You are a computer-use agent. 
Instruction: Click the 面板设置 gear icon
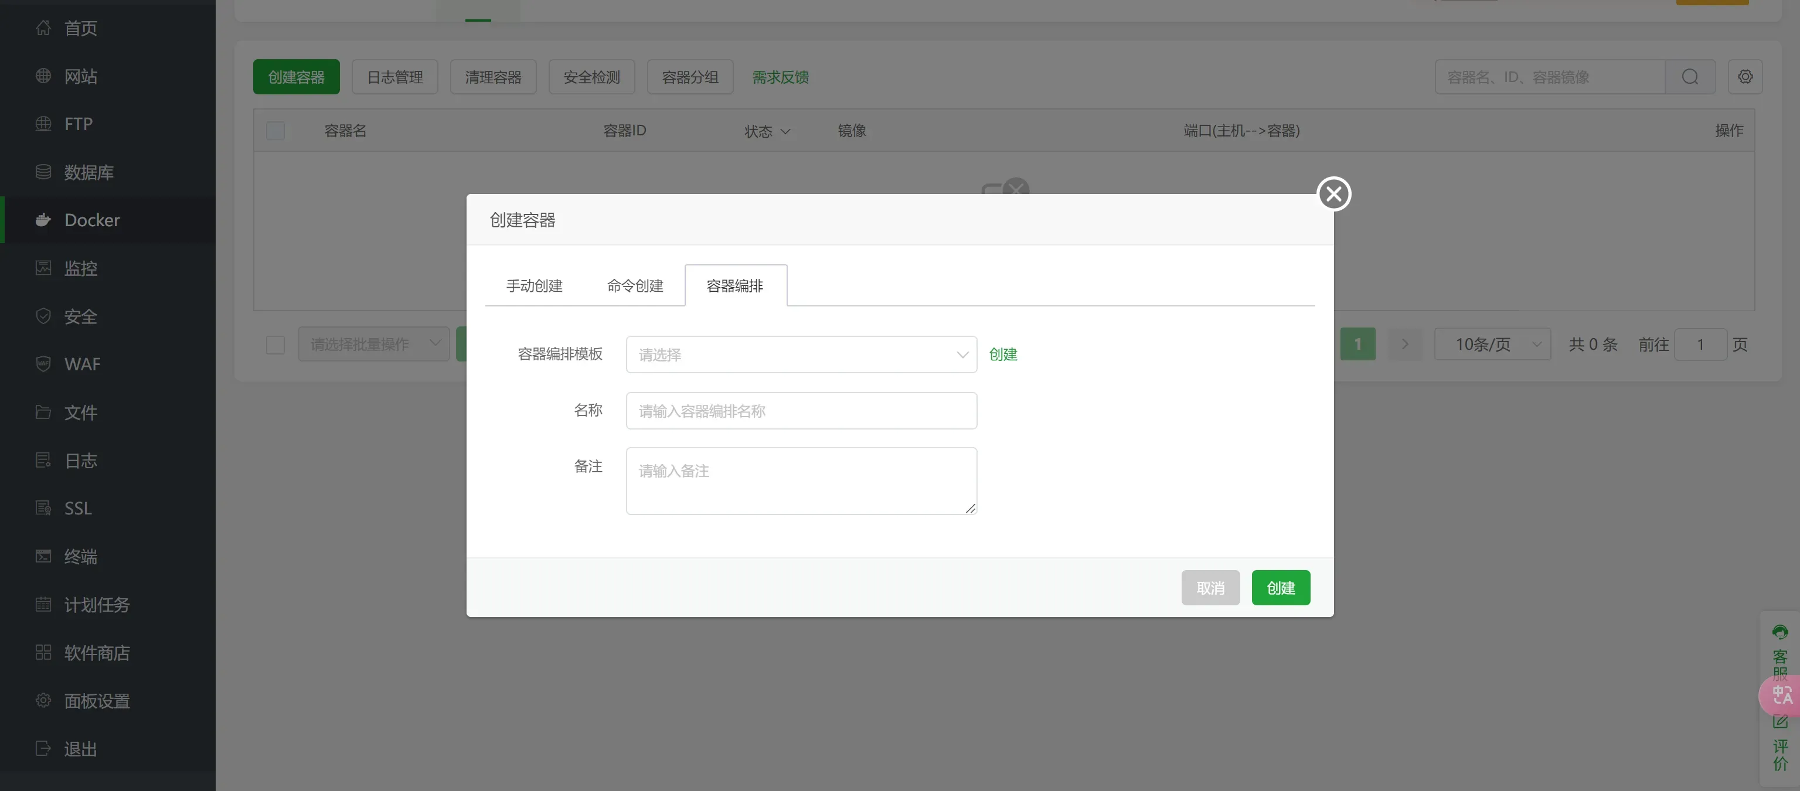43,700
